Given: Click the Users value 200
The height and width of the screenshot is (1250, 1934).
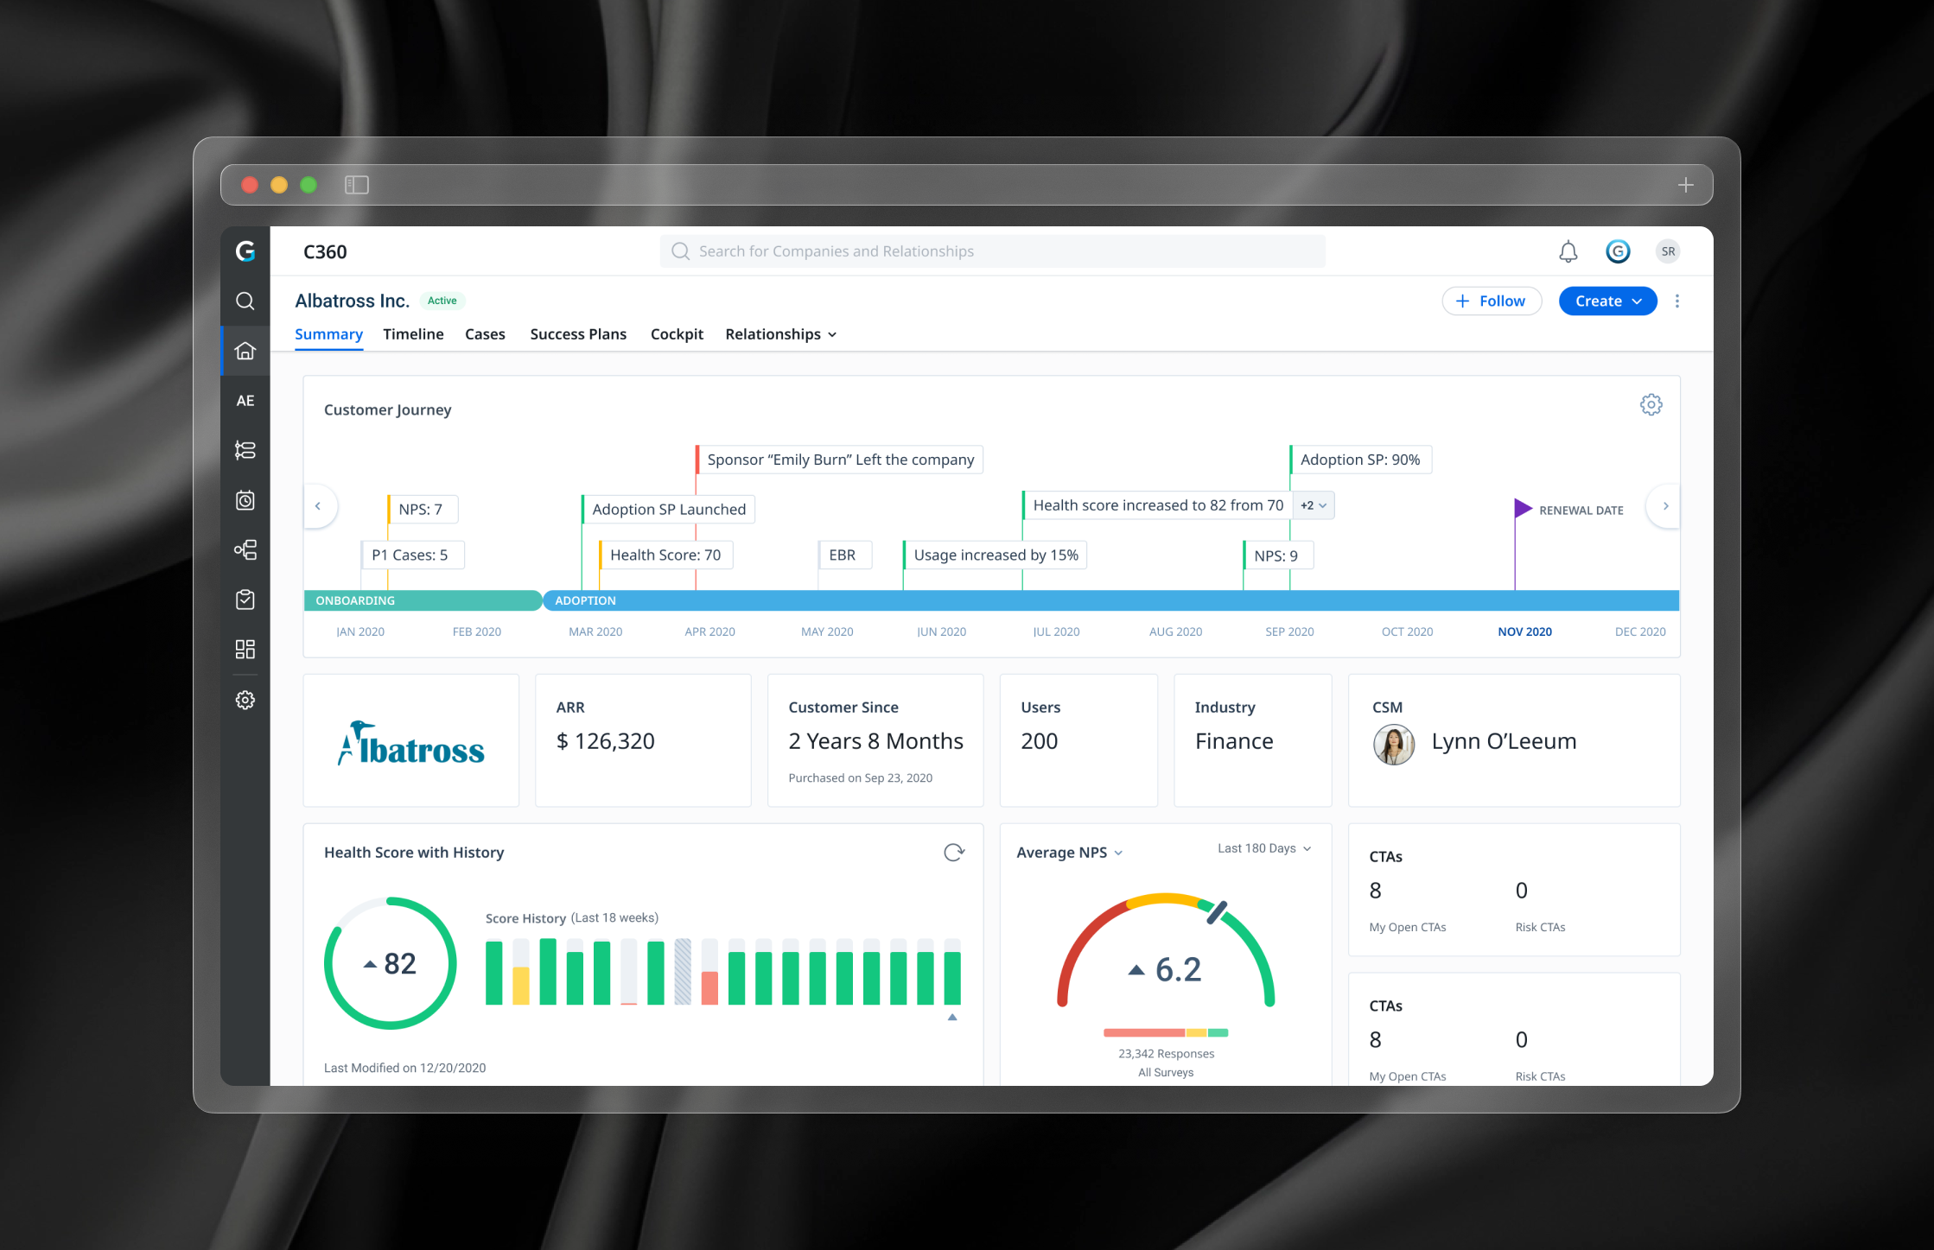Looking at the screenshot, I should 1039,741.
